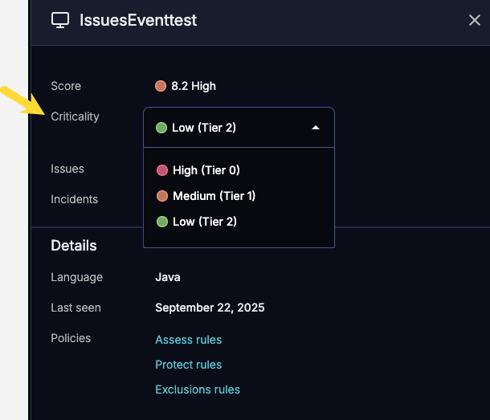The width and height of the screenshot is (490, 420).
Task: Open the Protect rules policy link
Action: tap(188, 365)
